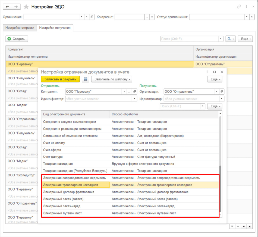Copy link with chain icon in header
Image resolution: width=258 pixels, height=237 pixels.
click(x=239, y=7)
